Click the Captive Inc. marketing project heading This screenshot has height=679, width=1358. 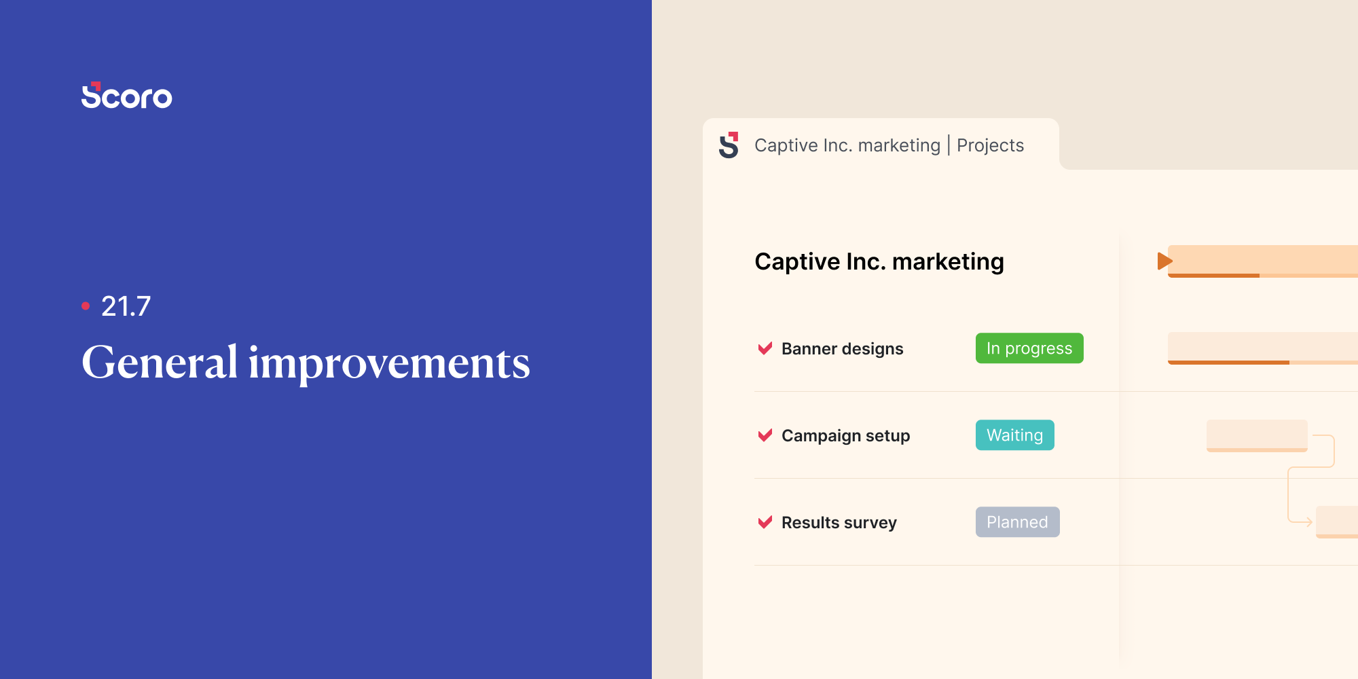tap(879, 261)
